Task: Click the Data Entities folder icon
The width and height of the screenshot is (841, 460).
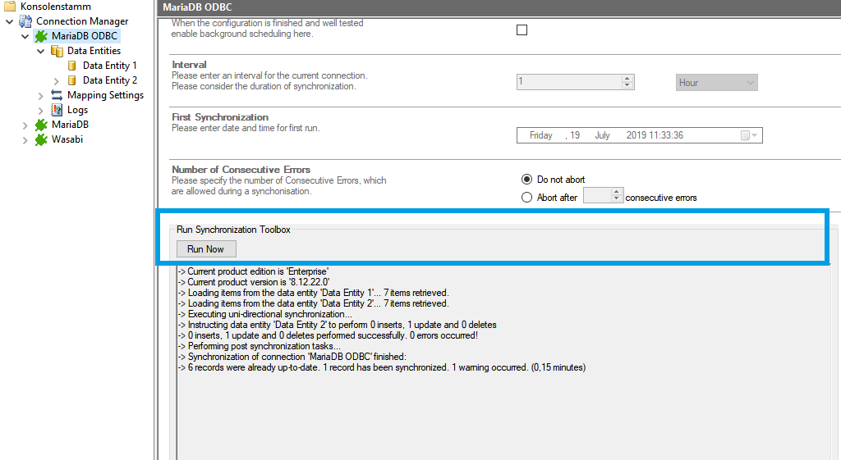Action: tap(57, 51)
